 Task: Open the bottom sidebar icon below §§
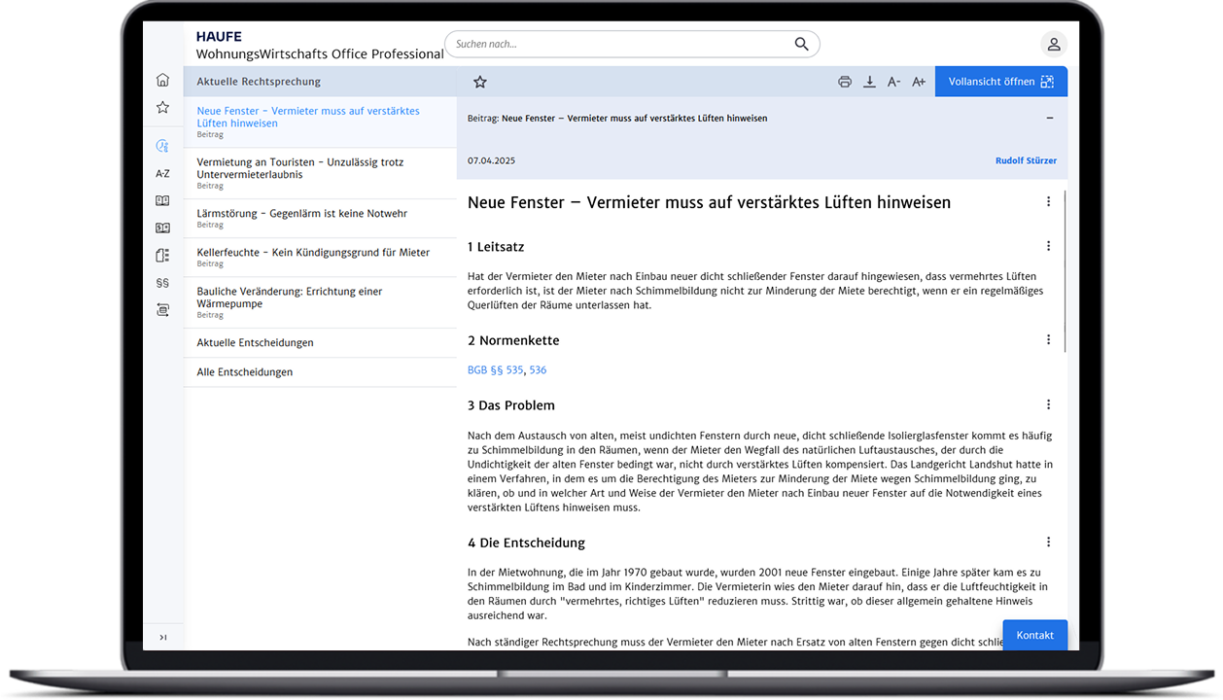click(162, 310)
